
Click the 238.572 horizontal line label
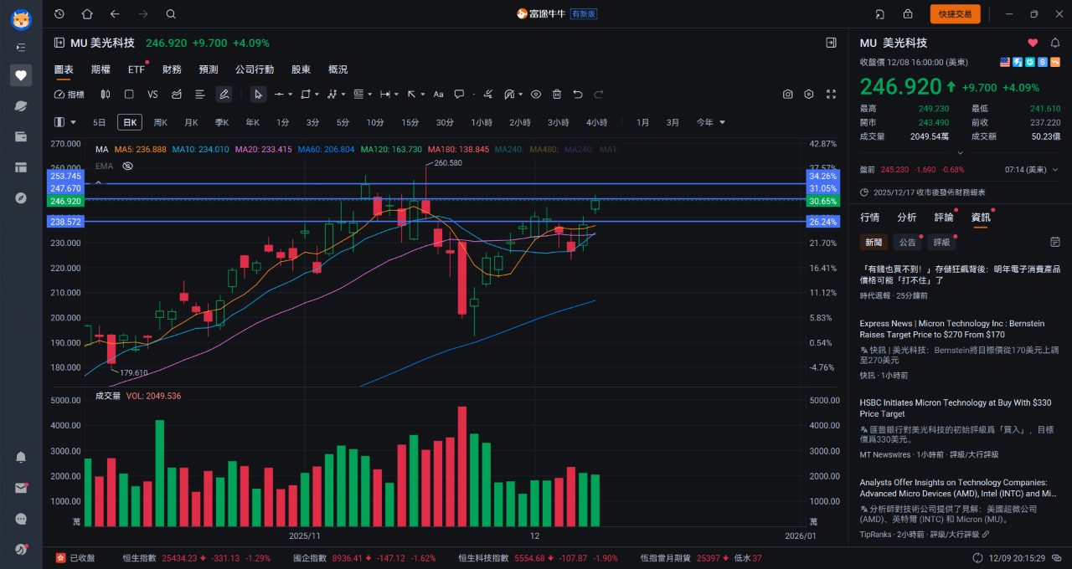(x=65, y=222)
